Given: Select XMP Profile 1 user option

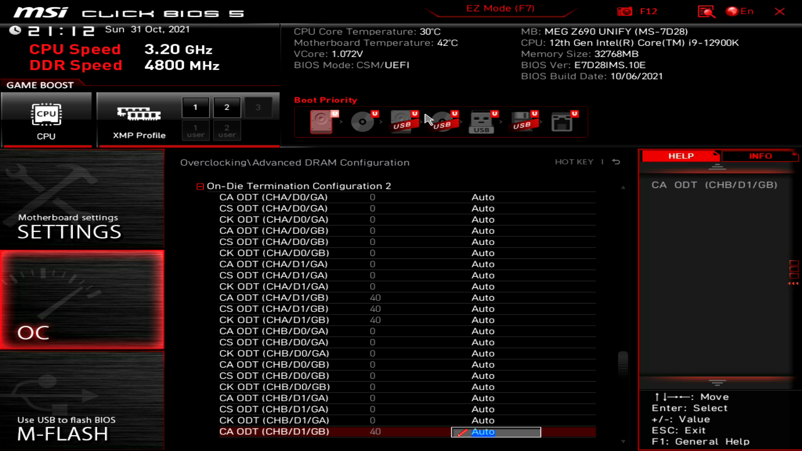Looking at the screenshot, I should point(195,131).
